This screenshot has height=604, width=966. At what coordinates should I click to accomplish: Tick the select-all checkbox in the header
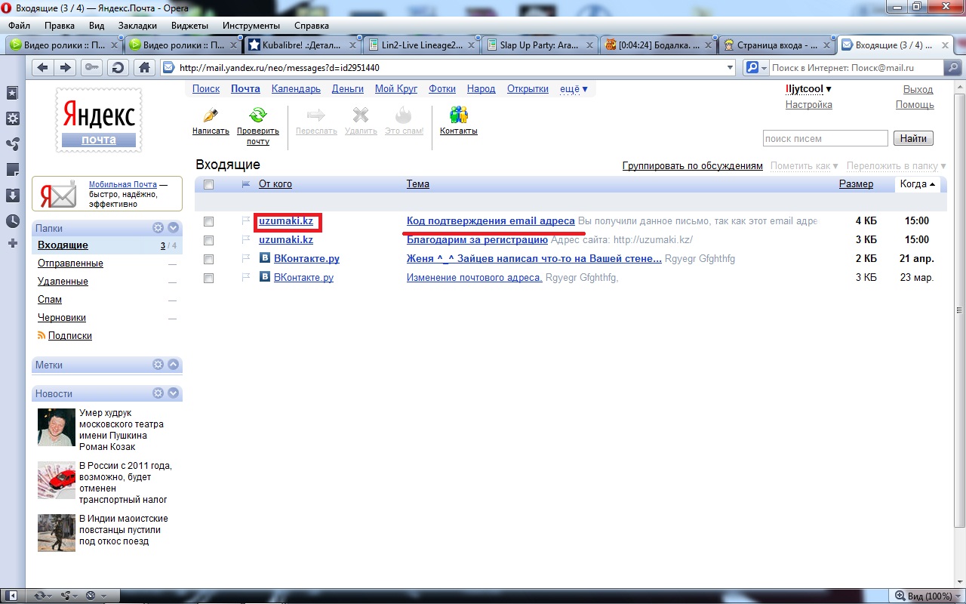(x=209, y=184)
